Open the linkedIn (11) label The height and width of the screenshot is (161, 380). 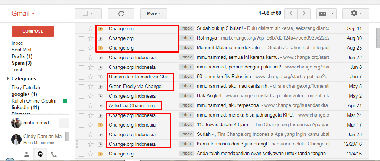click(x=25, y=108)
